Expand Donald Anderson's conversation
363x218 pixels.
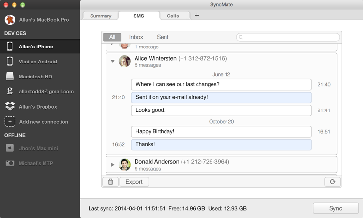pyautogui.click(x=112, y=165)
